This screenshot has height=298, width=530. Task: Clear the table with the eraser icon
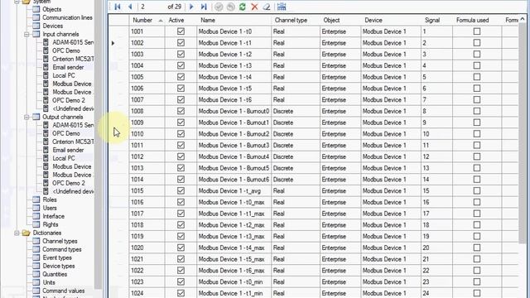click(x=267, y=7)
